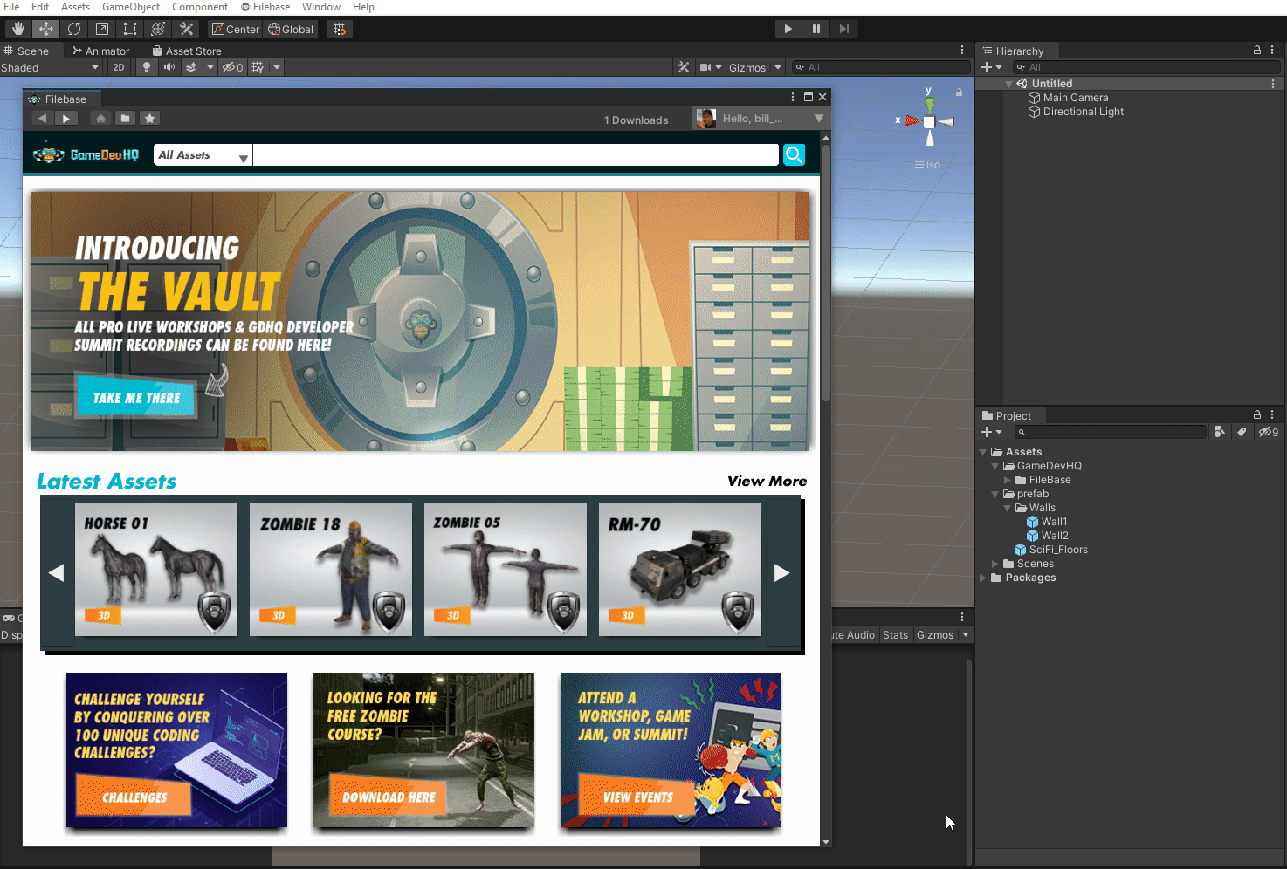
Task: Click Download Here button
Action: pos(389,797)
